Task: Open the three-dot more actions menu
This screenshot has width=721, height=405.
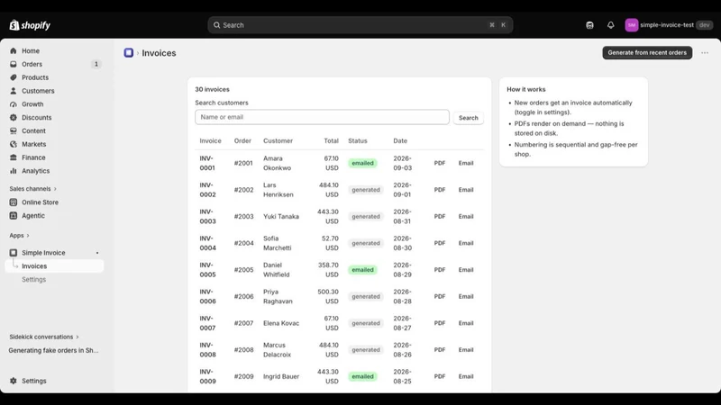Action: pyautogui.click(x=705, y=53)
